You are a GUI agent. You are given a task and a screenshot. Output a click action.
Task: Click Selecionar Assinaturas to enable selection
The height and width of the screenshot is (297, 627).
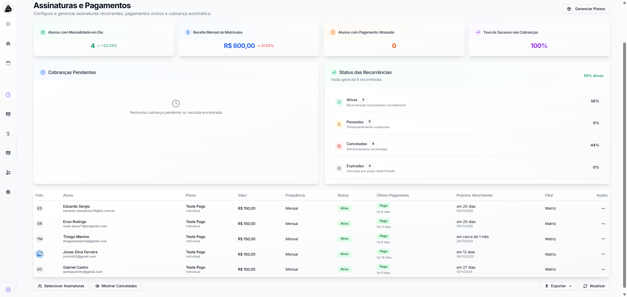tap(61, 286)
